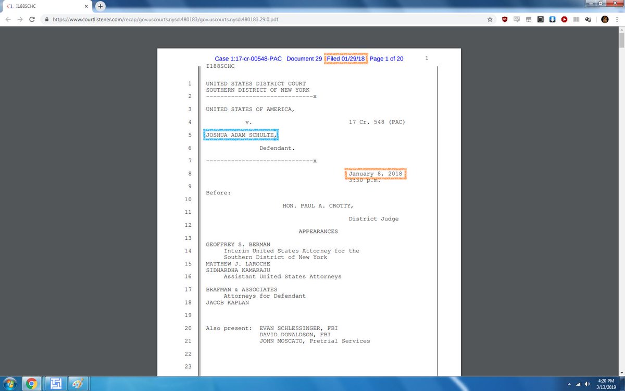Click the scrollbar up arrow

pos(621,30)
